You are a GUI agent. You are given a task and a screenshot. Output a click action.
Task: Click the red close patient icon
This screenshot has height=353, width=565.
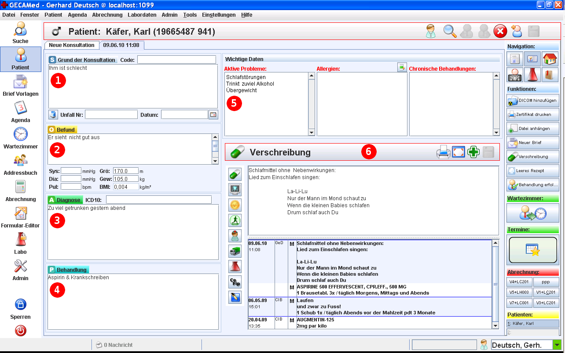coord(500,32)
